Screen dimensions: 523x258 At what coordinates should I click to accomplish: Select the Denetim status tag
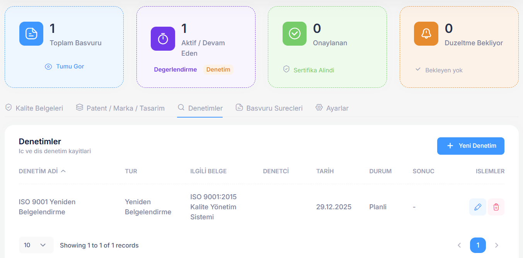point(218,70)
